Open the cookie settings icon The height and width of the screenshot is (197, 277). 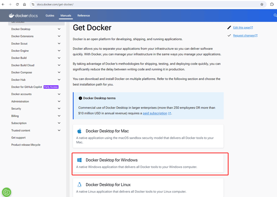point(7,192)
